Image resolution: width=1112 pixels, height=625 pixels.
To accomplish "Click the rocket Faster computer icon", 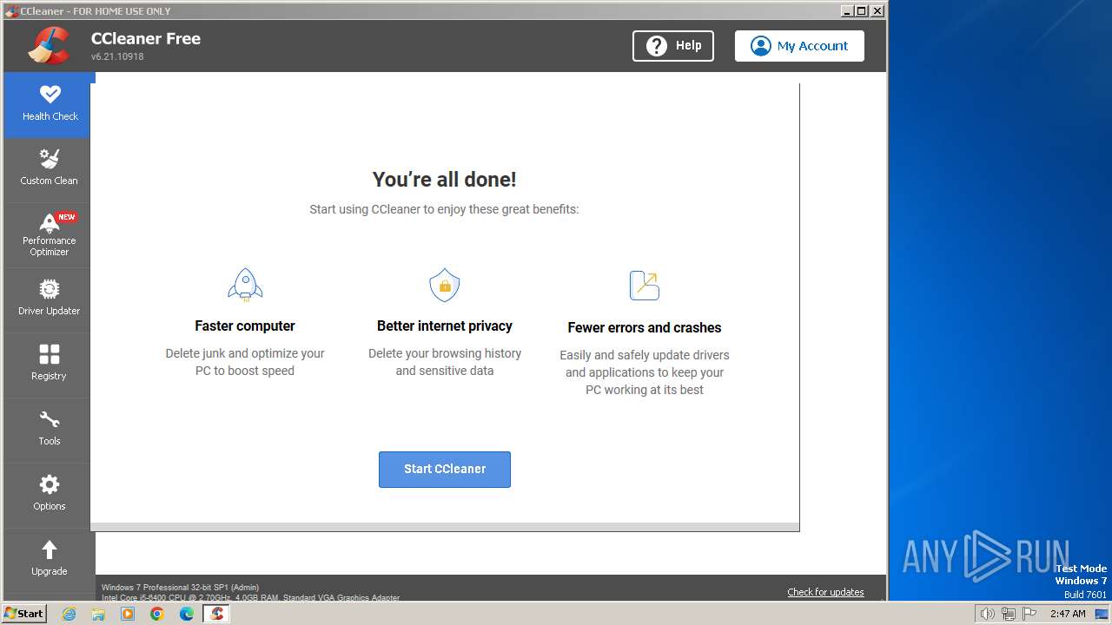I will click(x=245, y=285).
